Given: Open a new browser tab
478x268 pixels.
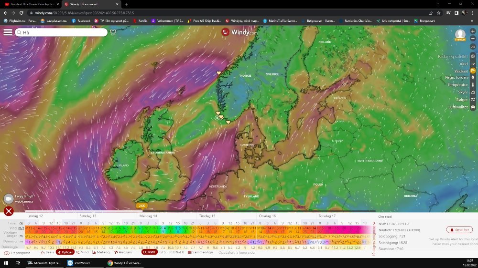Looking at the screenshot, I should 127,4.
